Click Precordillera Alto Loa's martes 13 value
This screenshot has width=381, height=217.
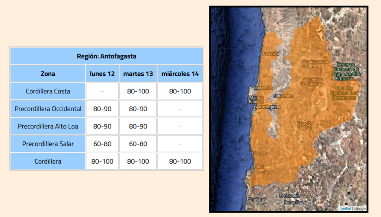click(x=138, y=126)
